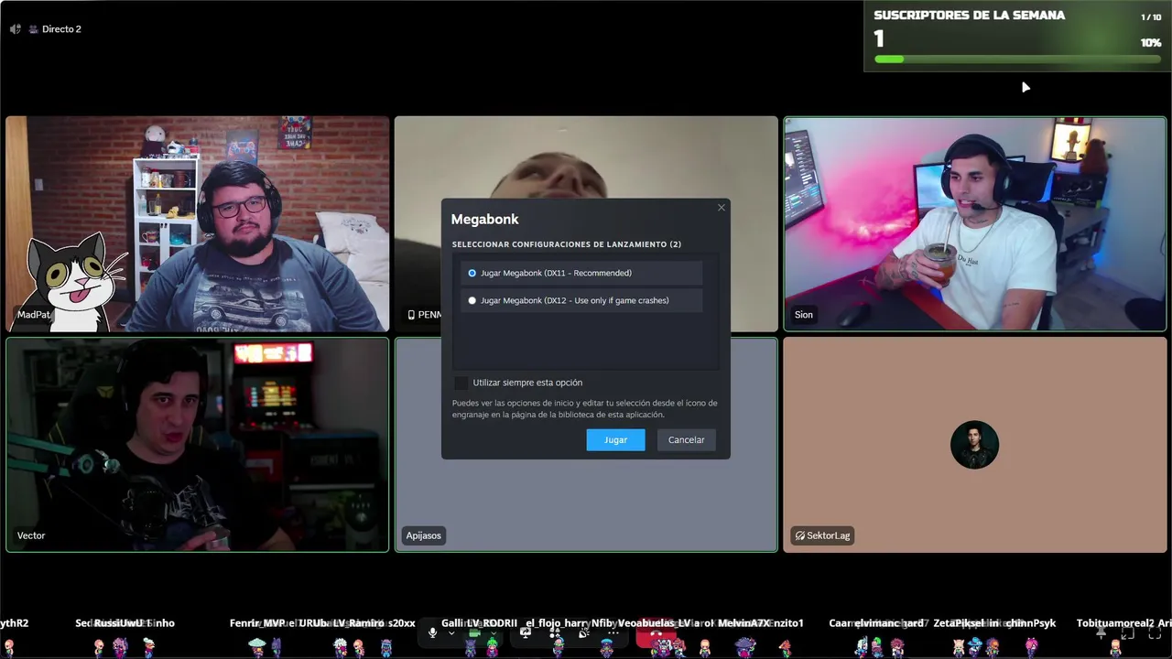Click the speaker icon next to Directo 2
The image size is (1172, 659).
pos(16,29)
